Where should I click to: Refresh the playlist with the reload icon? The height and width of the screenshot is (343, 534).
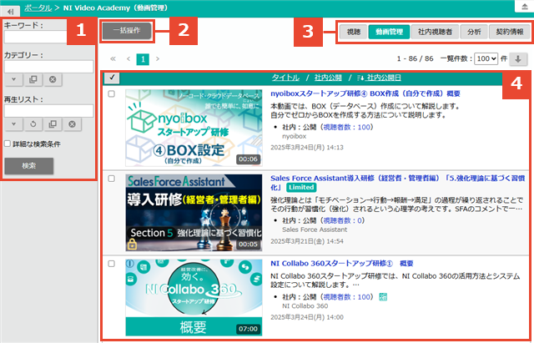[x=33, y=124]
